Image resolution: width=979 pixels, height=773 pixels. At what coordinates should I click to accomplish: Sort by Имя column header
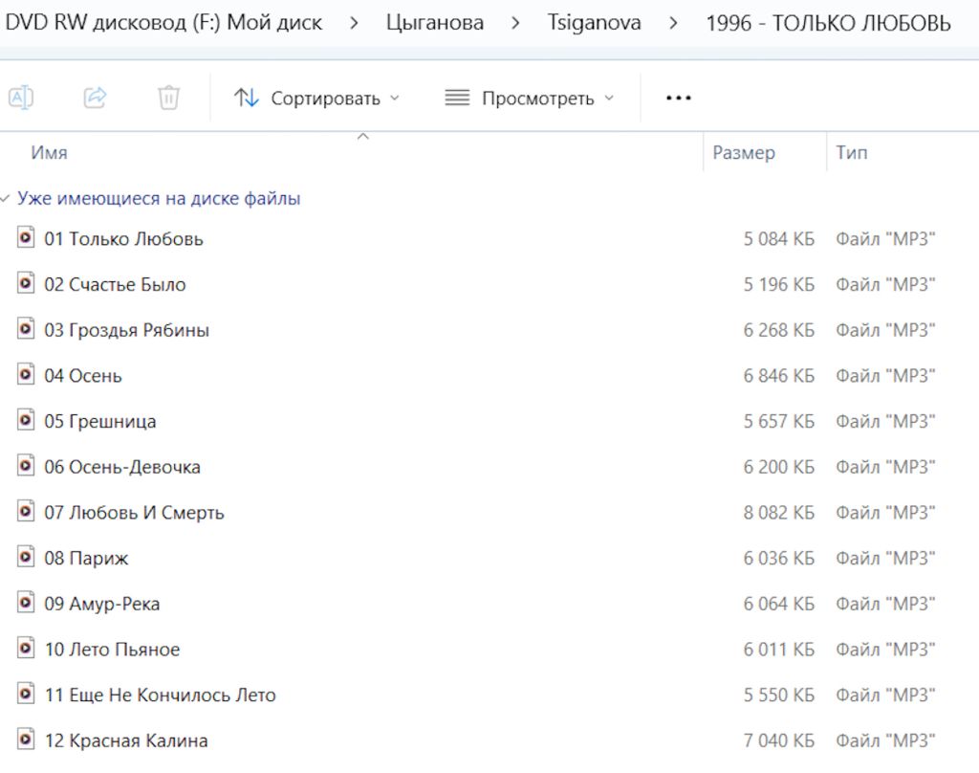[50, 152]
